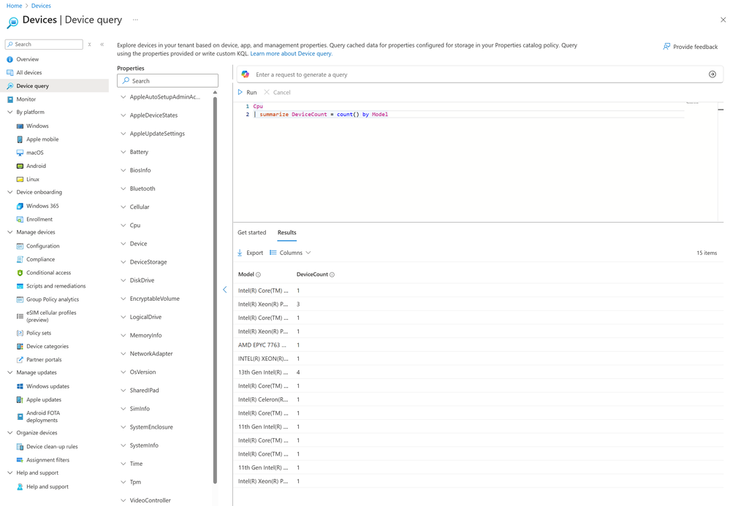This screenshot has width=730, height=506.
Task: Open the Columns dropdown
Action: (x=290, y=253)
